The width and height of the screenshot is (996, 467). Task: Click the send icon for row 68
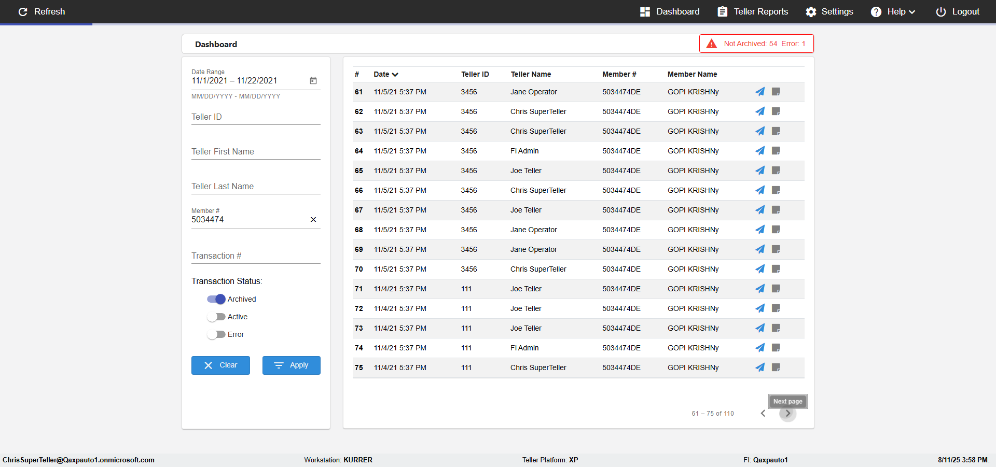coord(760,230)
